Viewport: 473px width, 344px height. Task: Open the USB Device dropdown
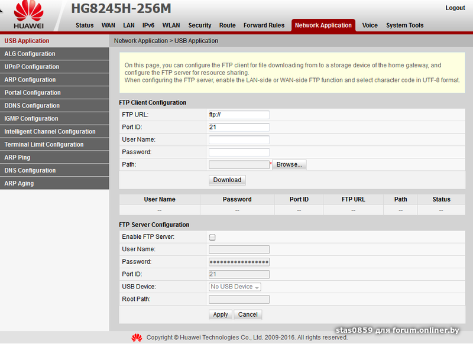(235, 287)
